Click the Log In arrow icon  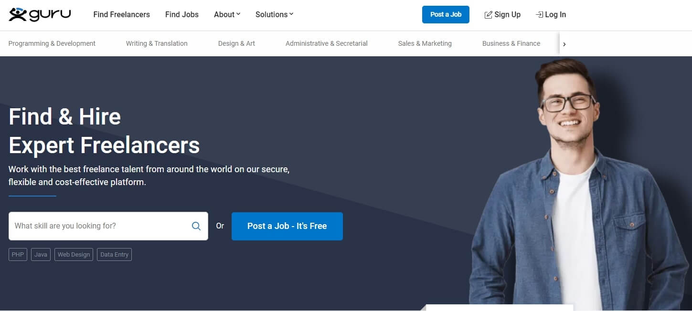539,15
